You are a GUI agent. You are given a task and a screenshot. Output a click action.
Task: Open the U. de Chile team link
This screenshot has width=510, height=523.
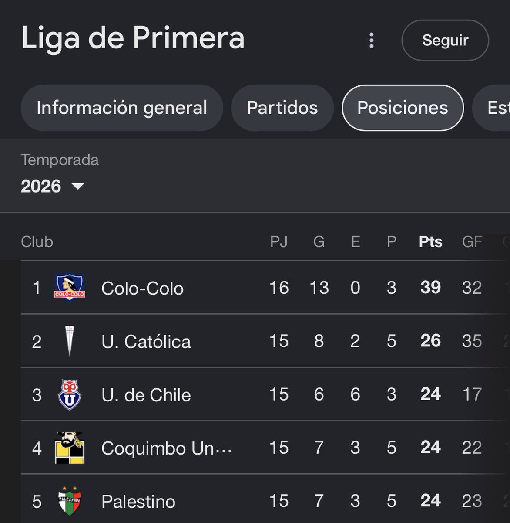(x=146, y=395)
